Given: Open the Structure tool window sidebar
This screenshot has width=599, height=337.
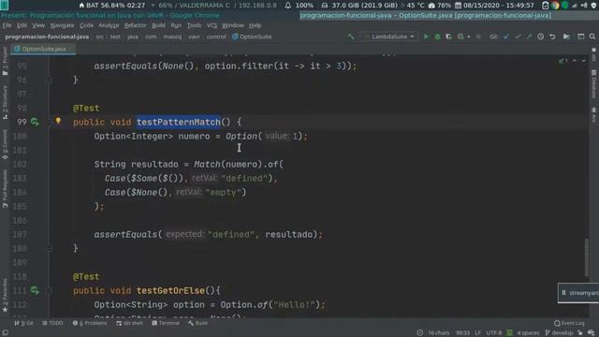Looking at the screenshot, I should (x=5, y=102).
